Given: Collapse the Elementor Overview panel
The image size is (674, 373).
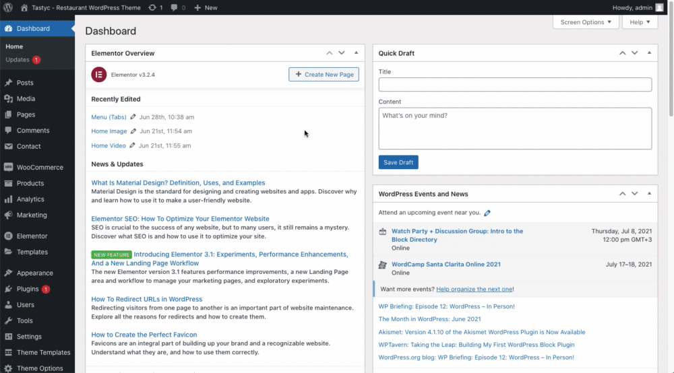Looking at the screenshot, I should [356, 53].
